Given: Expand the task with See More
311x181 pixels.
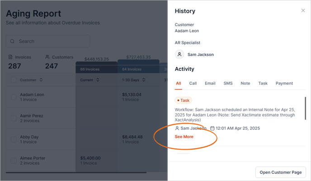Looking at the screenshot, I should (x=184, y=137).
